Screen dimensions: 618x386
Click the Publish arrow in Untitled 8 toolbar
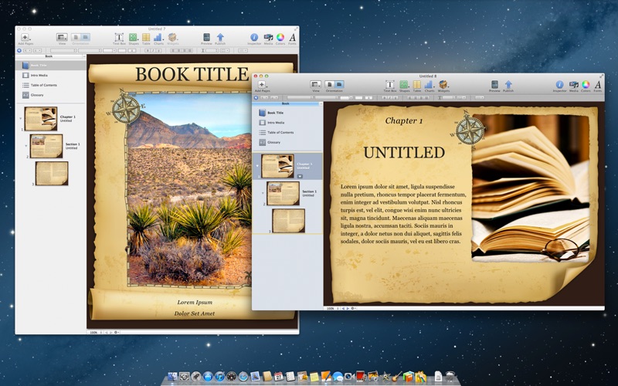[x=508, y=85]
